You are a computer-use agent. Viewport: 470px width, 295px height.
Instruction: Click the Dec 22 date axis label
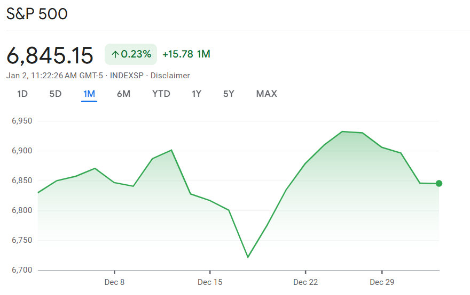305,282
